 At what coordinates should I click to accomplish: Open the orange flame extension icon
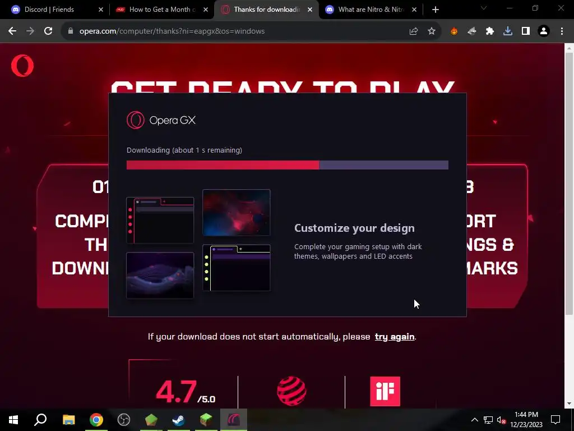pyautogui.click(x=454, y=31)
